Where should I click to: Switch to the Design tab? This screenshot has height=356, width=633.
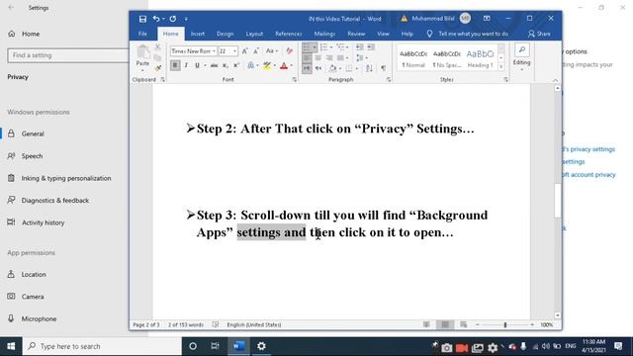click(225, 34)
